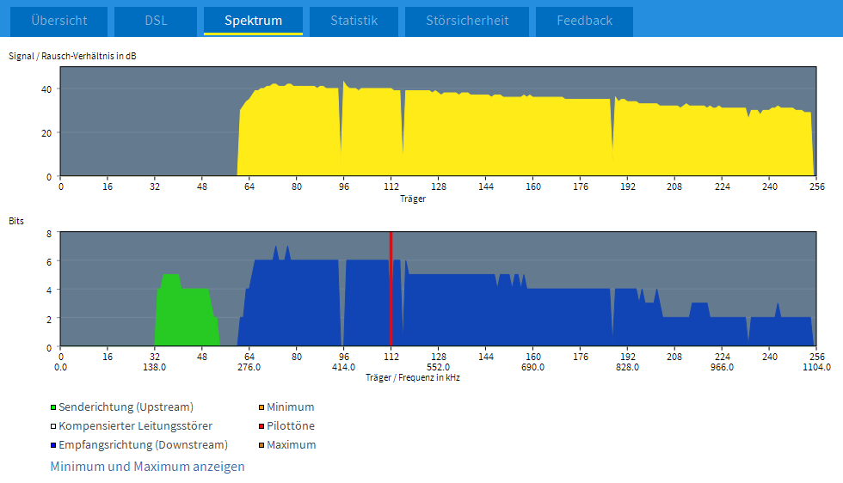Show minimum and maximum via 'Minimum und Maximum anzeigen'

147,467
